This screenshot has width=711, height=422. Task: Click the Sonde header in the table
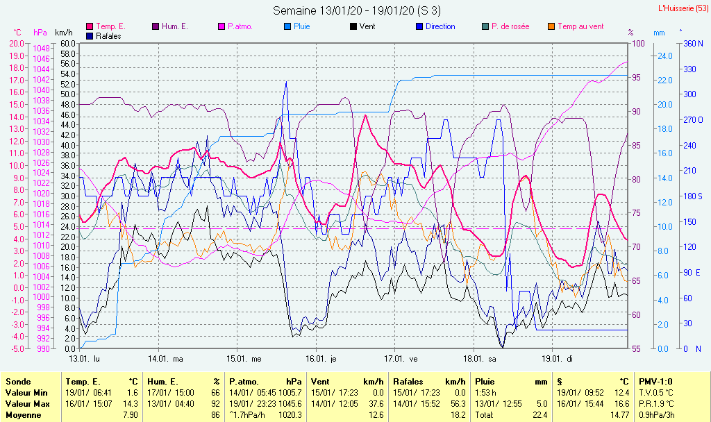click(x=18, y=382)
